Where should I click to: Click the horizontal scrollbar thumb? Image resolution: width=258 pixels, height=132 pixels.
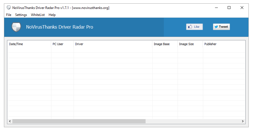click(79, 121)
